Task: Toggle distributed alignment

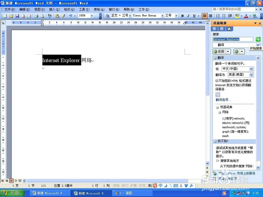Action: point(211,16)
